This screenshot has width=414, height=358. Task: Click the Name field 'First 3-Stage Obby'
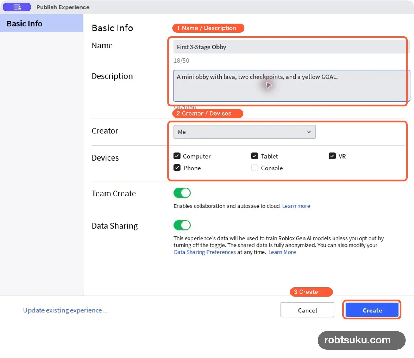click(x=291, y=47)
